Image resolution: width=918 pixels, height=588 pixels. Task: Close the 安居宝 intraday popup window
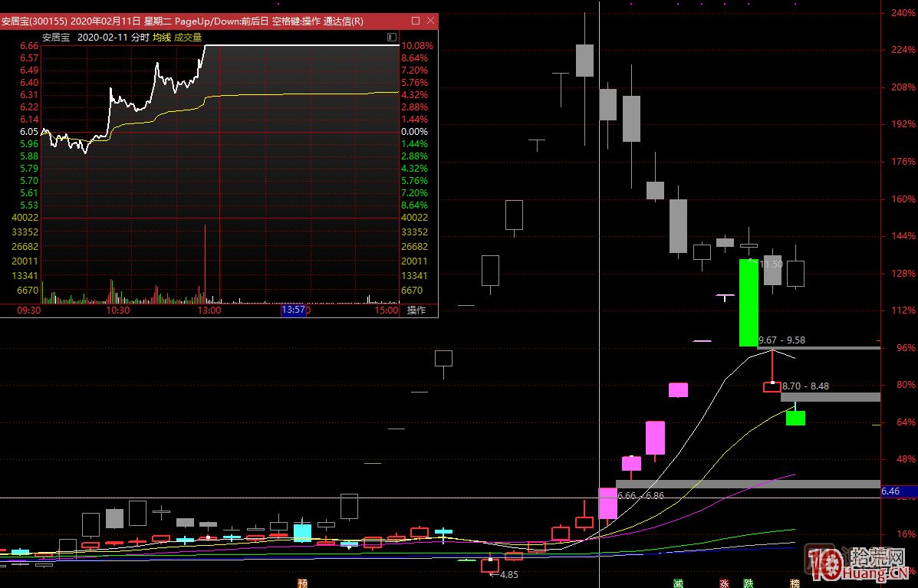coord(429,21)
